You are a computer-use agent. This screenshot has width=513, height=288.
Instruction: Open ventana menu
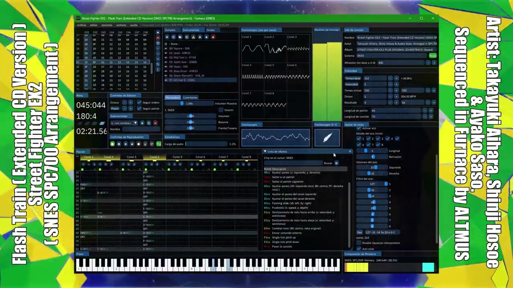121,25
